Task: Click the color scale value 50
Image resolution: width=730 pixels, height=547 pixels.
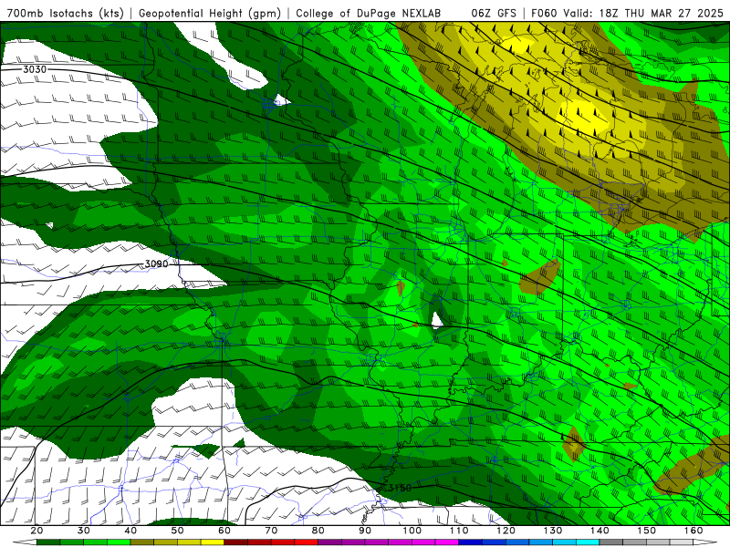Action: 177,531
